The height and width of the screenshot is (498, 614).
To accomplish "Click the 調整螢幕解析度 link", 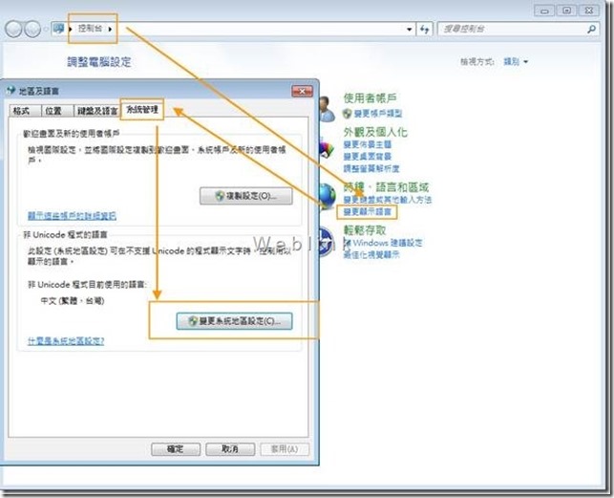I will (371, 169).
